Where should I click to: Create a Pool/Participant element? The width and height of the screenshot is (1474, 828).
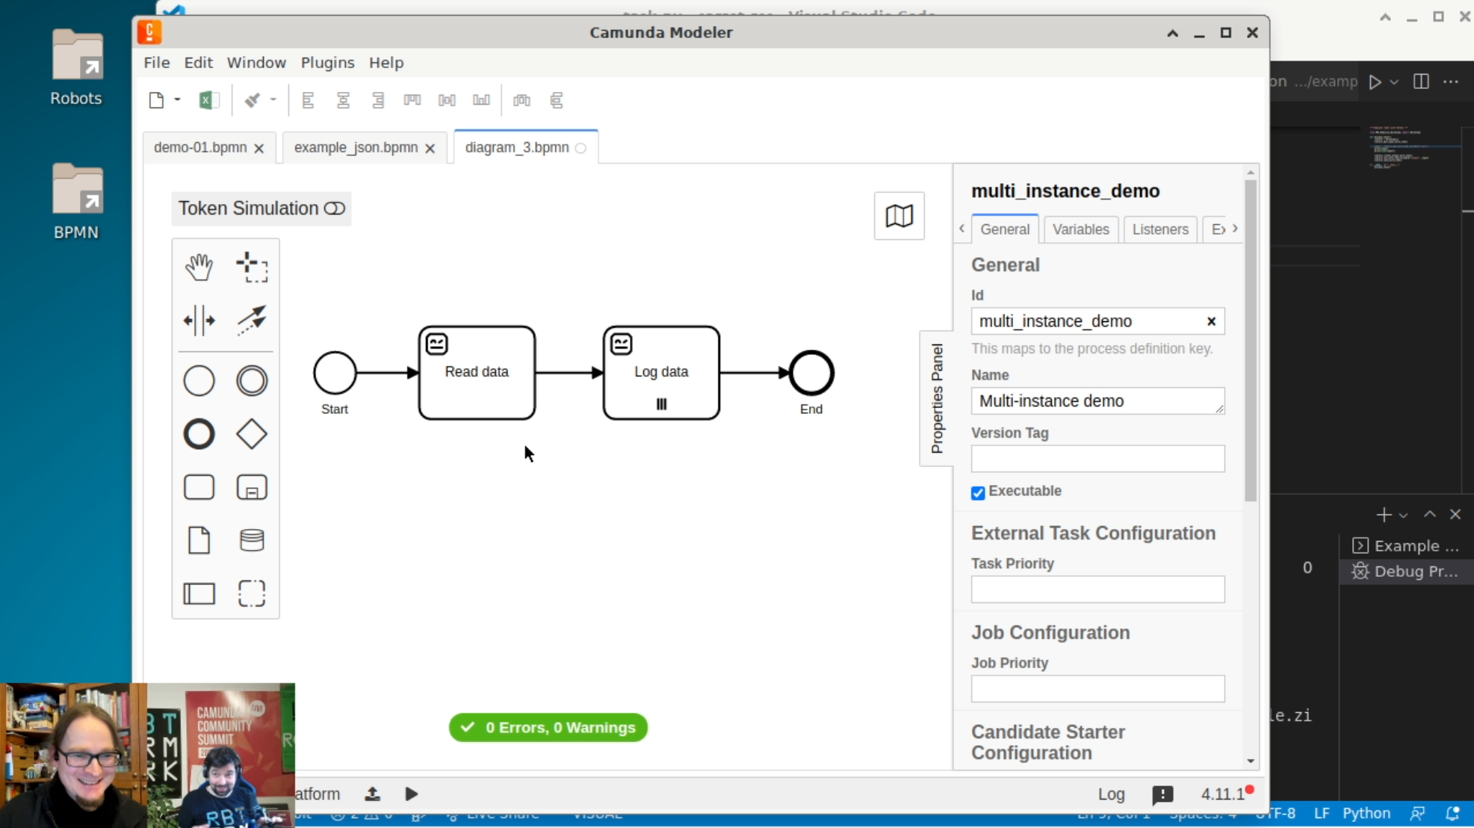coord(199,593)
